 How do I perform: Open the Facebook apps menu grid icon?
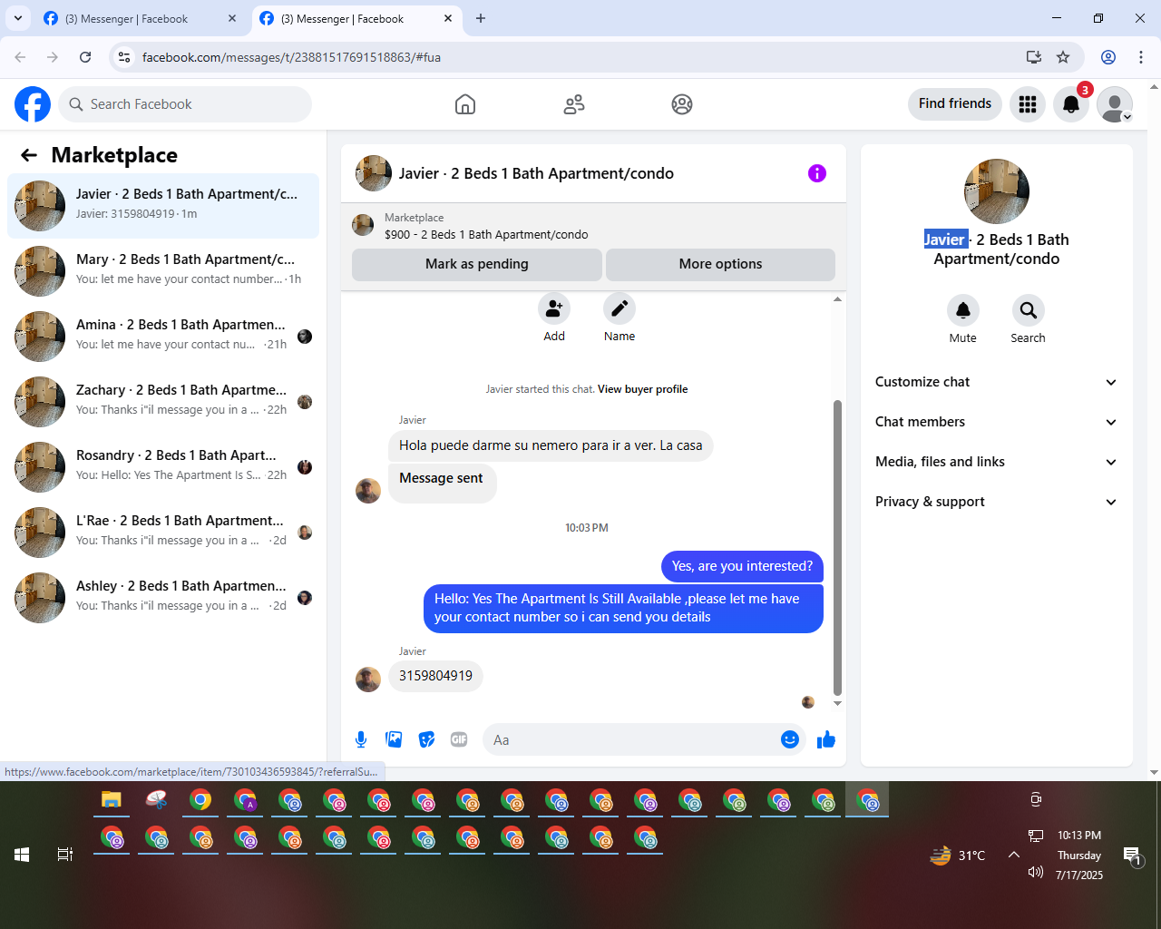pyautogui.click(x=1028, y=104)
